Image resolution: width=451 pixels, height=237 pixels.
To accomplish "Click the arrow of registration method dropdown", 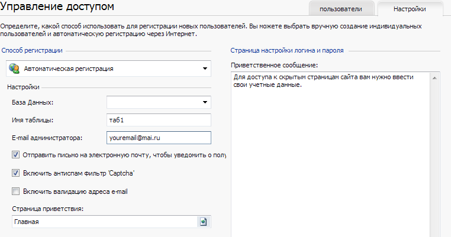I will point(205,69).
